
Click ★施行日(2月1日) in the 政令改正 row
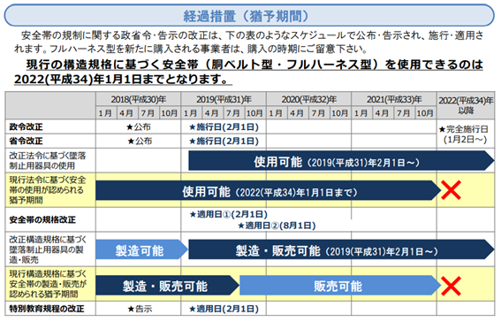tap(224, 127)
